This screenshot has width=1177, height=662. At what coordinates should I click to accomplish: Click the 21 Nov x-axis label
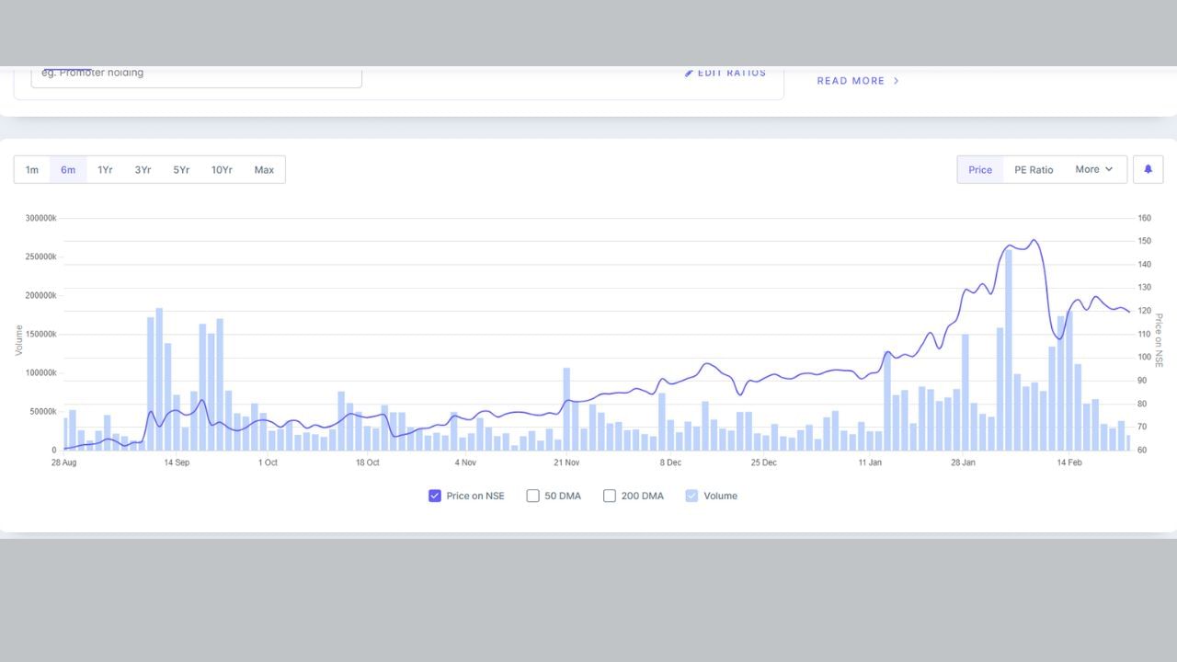[566, 462]
